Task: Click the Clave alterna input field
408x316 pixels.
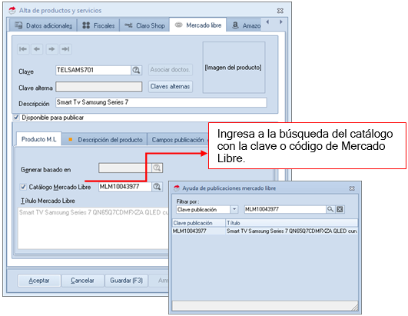Action: click(99, 87)
